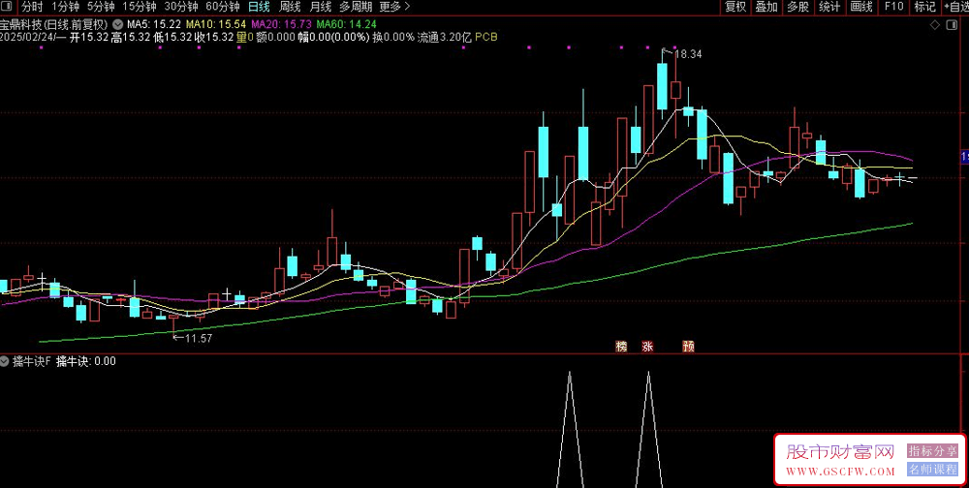Open the main chart indicator dropdown arrow
This screenshot has width=969, height=488.
click(x=117, y=25)
